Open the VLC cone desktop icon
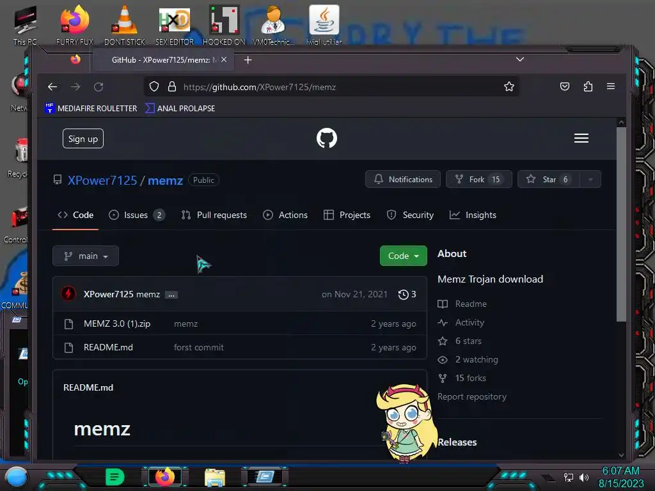The image size is (655, 491). (125, 25)
